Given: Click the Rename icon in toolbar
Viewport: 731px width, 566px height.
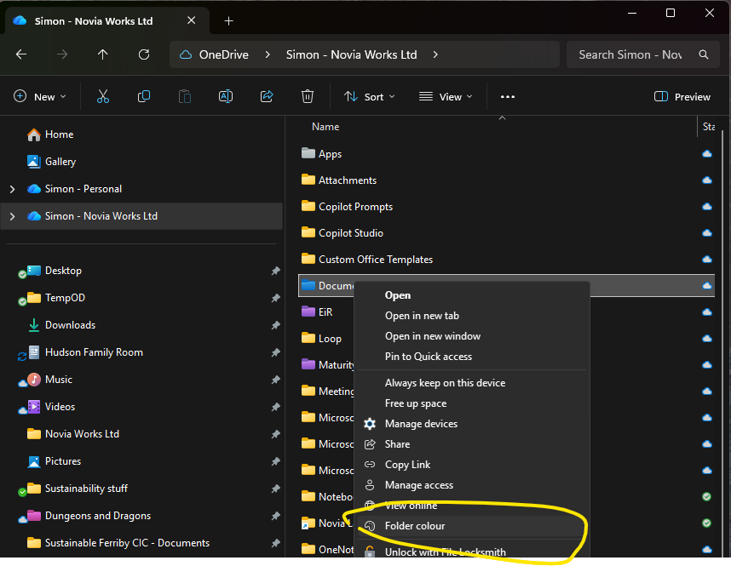Looking at the screenshot, I should click(226, 97).
